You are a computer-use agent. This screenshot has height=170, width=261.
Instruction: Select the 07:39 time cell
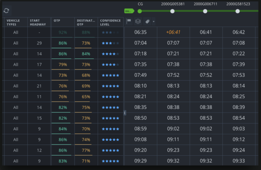[239, 64]
